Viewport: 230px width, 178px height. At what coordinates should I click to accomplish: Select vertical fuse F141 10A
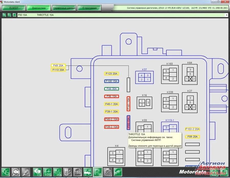tap(129, 104)
